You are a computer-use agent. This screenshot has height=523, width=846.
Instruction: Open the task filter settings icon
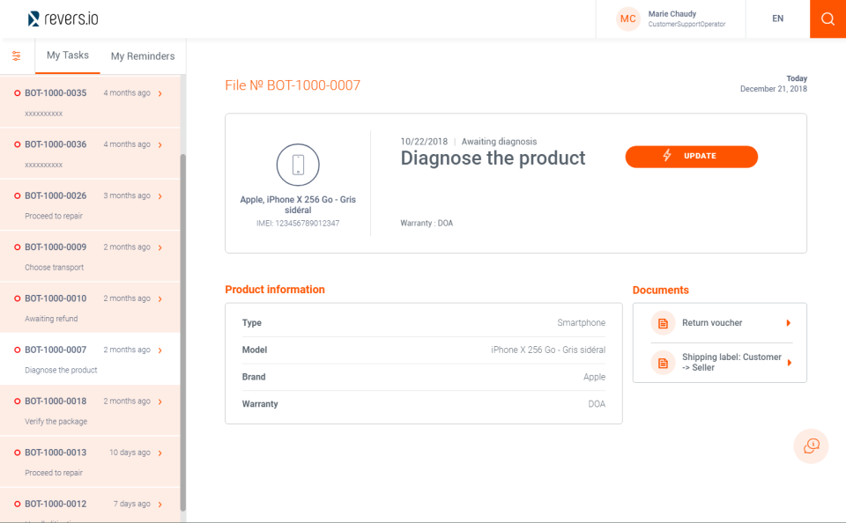[x=17, y=55]
